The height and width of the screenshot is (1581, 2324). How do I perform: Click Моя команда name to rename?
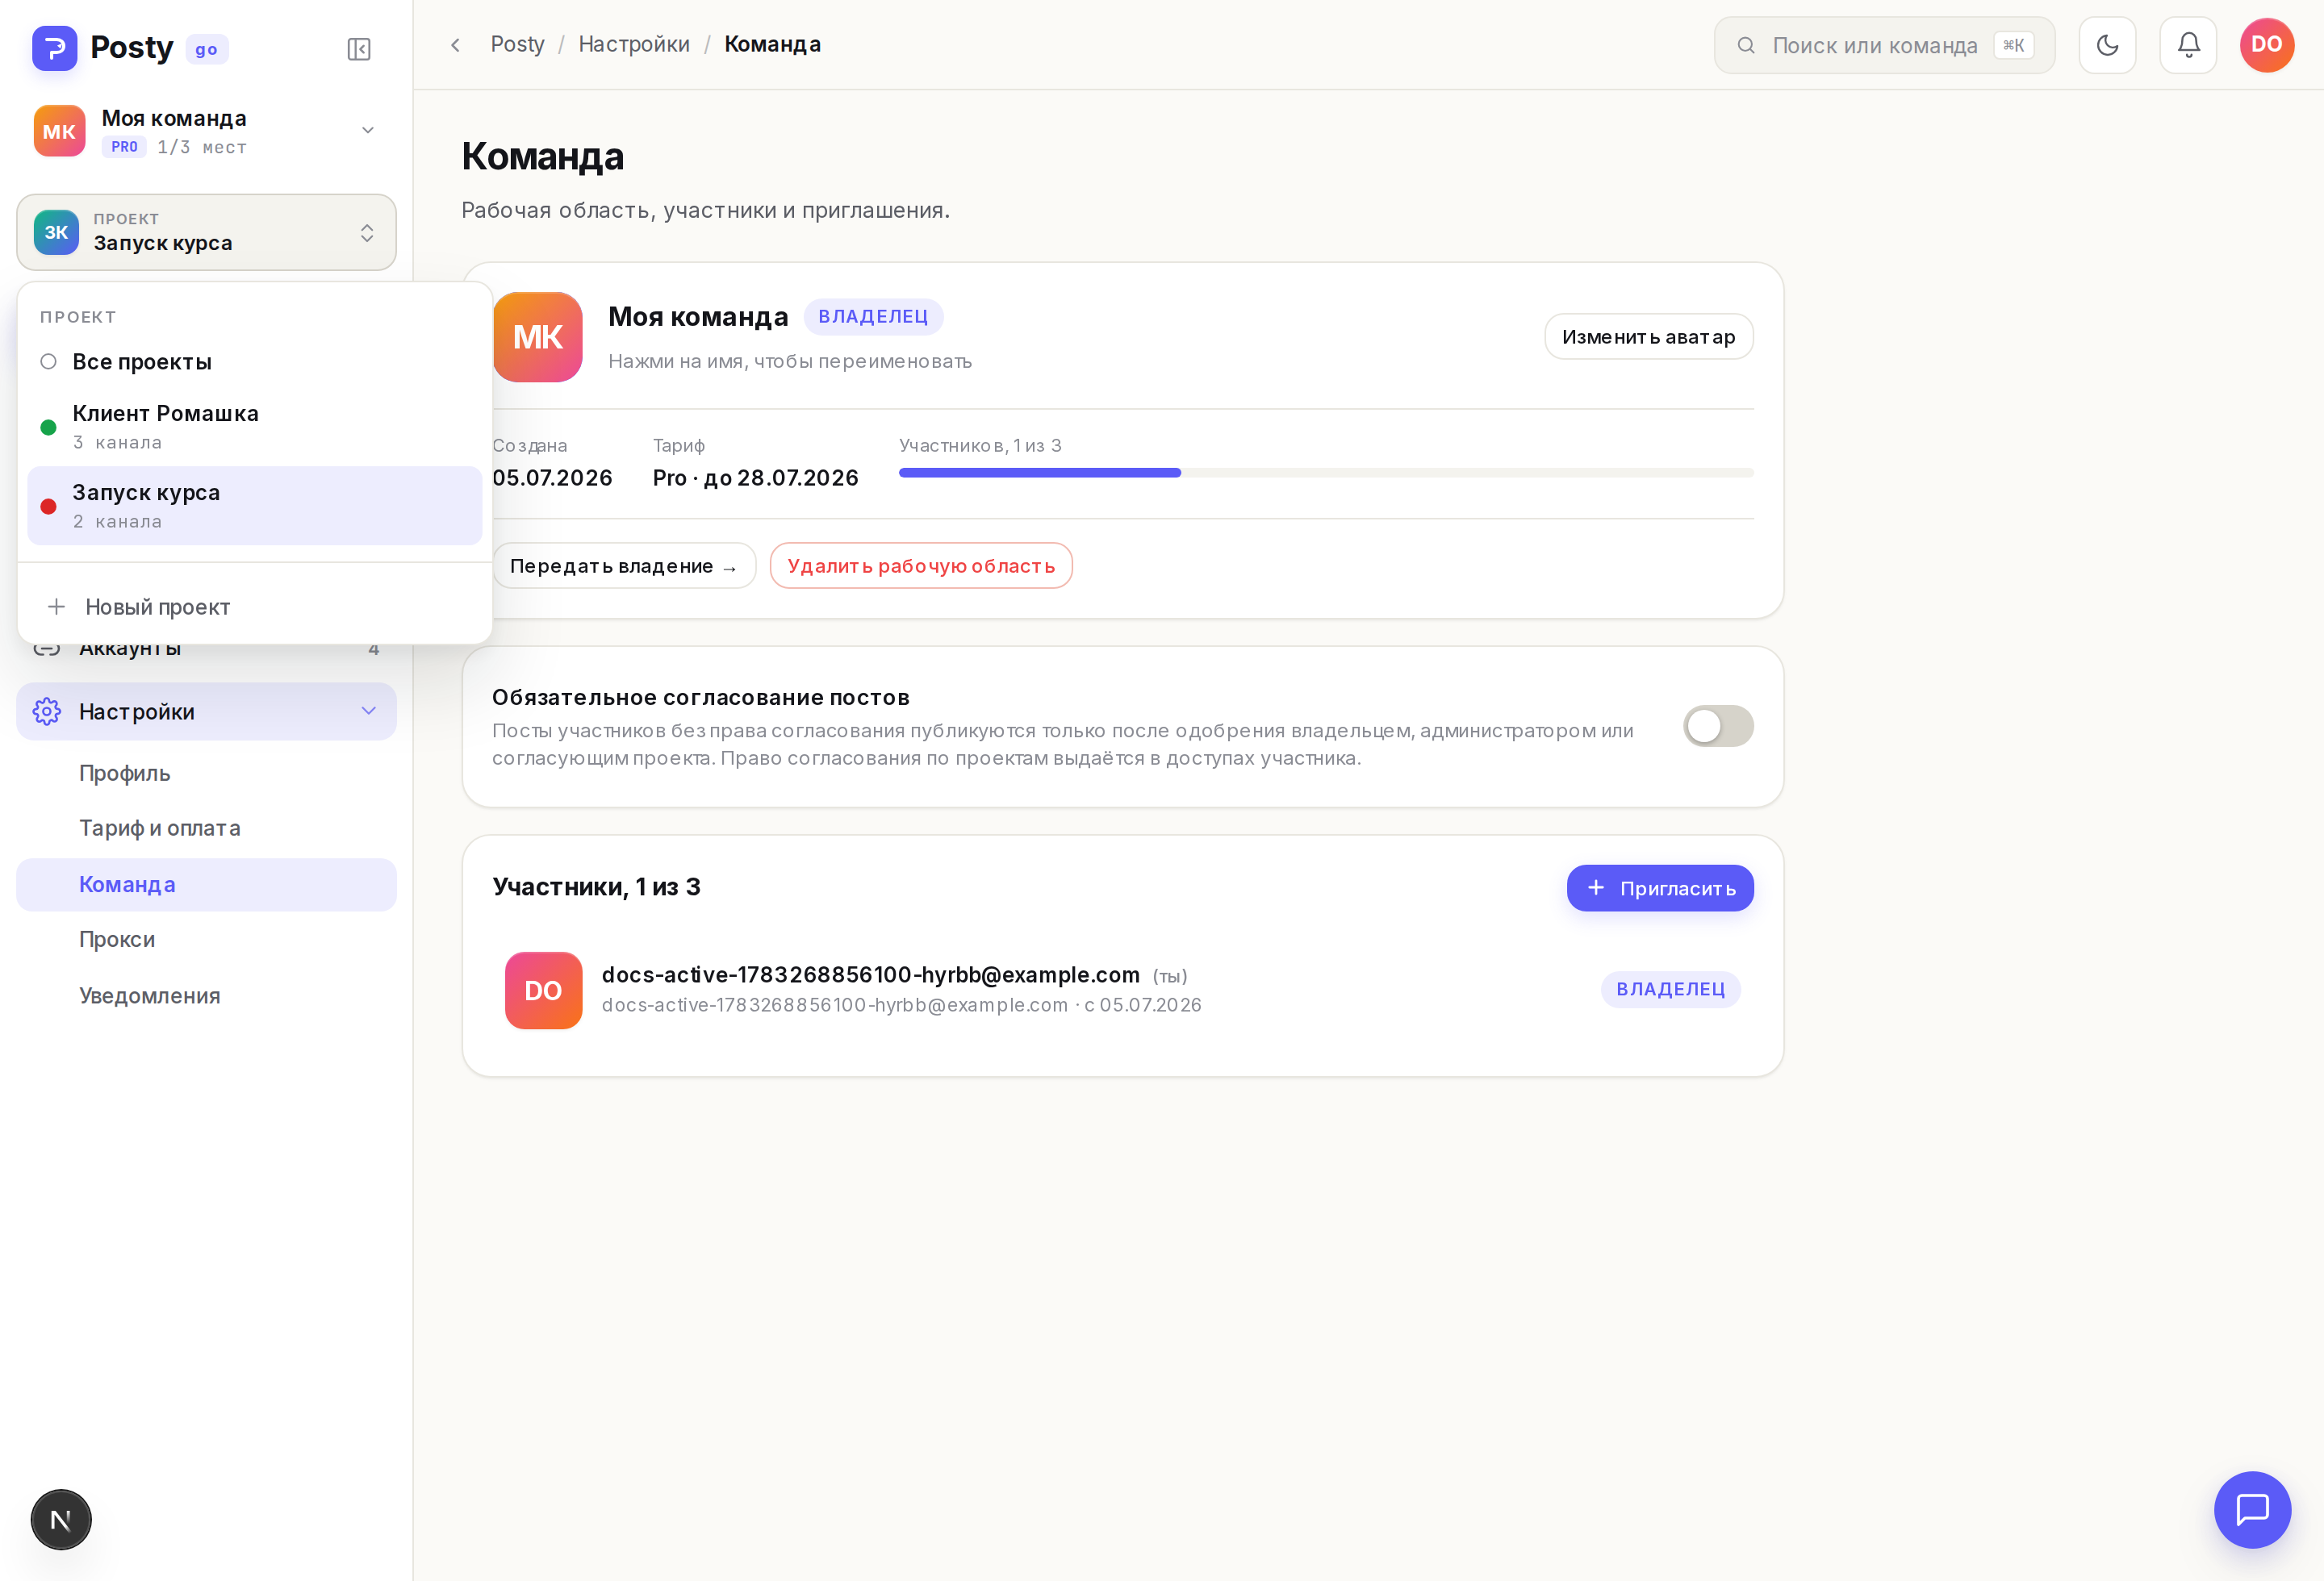tap(698, 317)
